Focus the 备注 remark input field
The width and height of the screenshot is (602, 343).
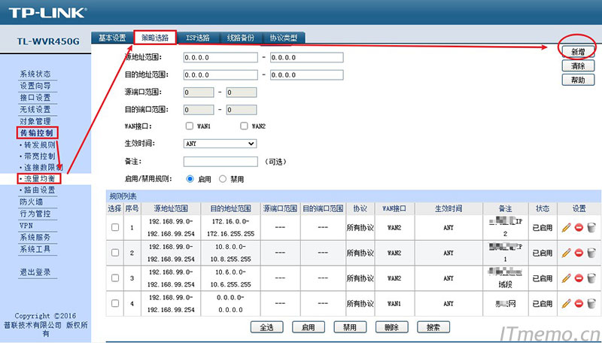(x=220, y=162)
